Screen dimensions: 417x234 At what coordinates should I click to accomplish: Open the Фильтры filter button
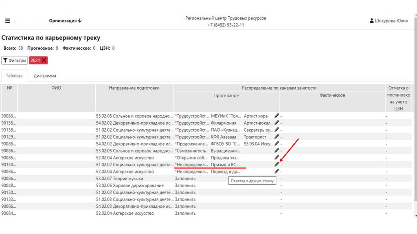pyautogui.click(x=14, y=60)
